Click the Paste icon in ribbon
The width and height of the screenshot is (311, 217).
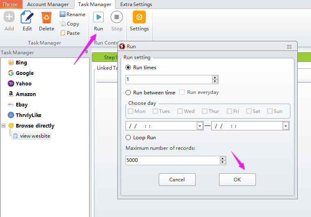(x=63, y=33)
